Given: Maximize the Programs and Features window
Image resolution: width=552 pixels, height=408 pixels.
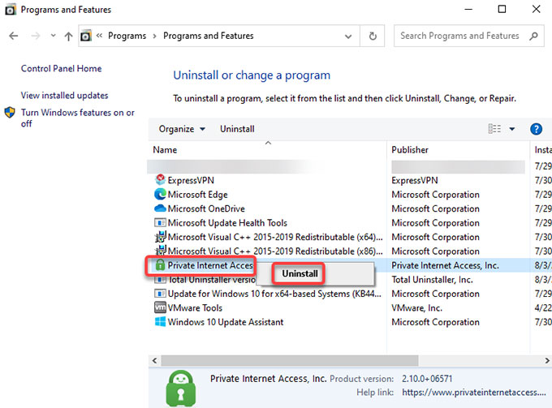Looking at the screenshot, I should tap(502, 9).
